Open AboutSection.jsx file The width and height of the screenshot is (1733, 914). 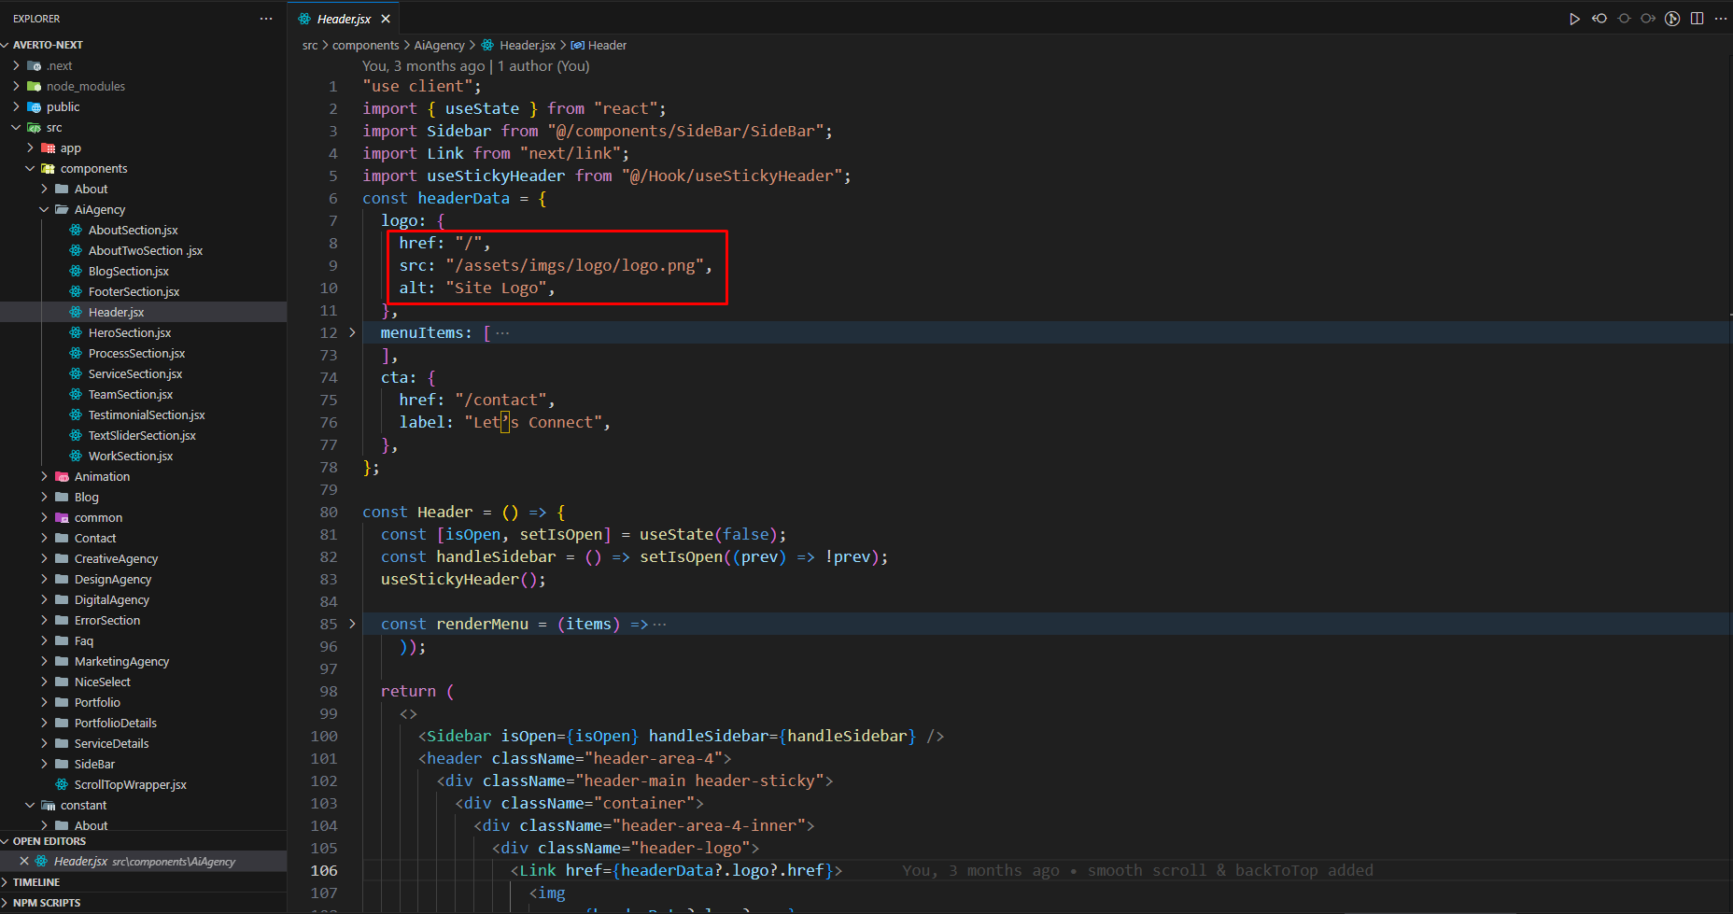pos(133,230)
